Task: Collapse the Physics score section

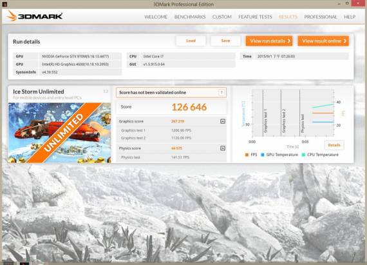Action: pos(223,148)
